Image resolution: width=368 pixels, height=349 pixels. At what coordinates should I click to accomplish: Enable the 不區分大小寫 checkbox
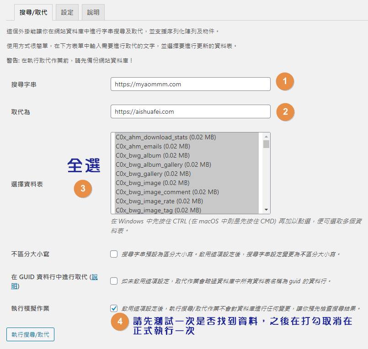point(114,254)
